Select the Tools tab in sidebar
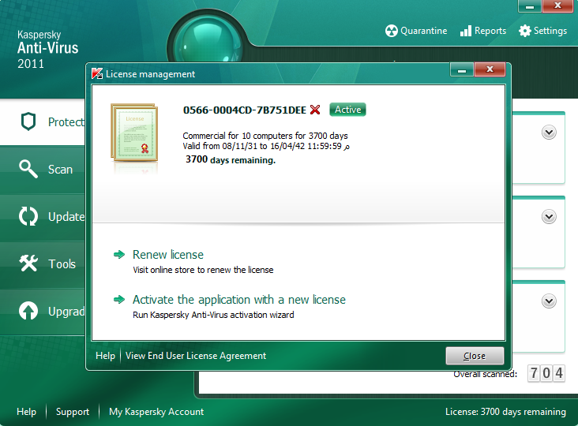 [x=43, y=264]
